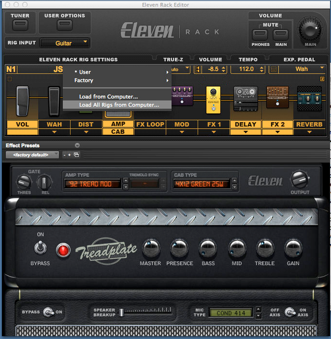The image size is (331, 339).
Task: Flip the OFF AXIS / ON AXIS mic switch
Action: point(290,312)
